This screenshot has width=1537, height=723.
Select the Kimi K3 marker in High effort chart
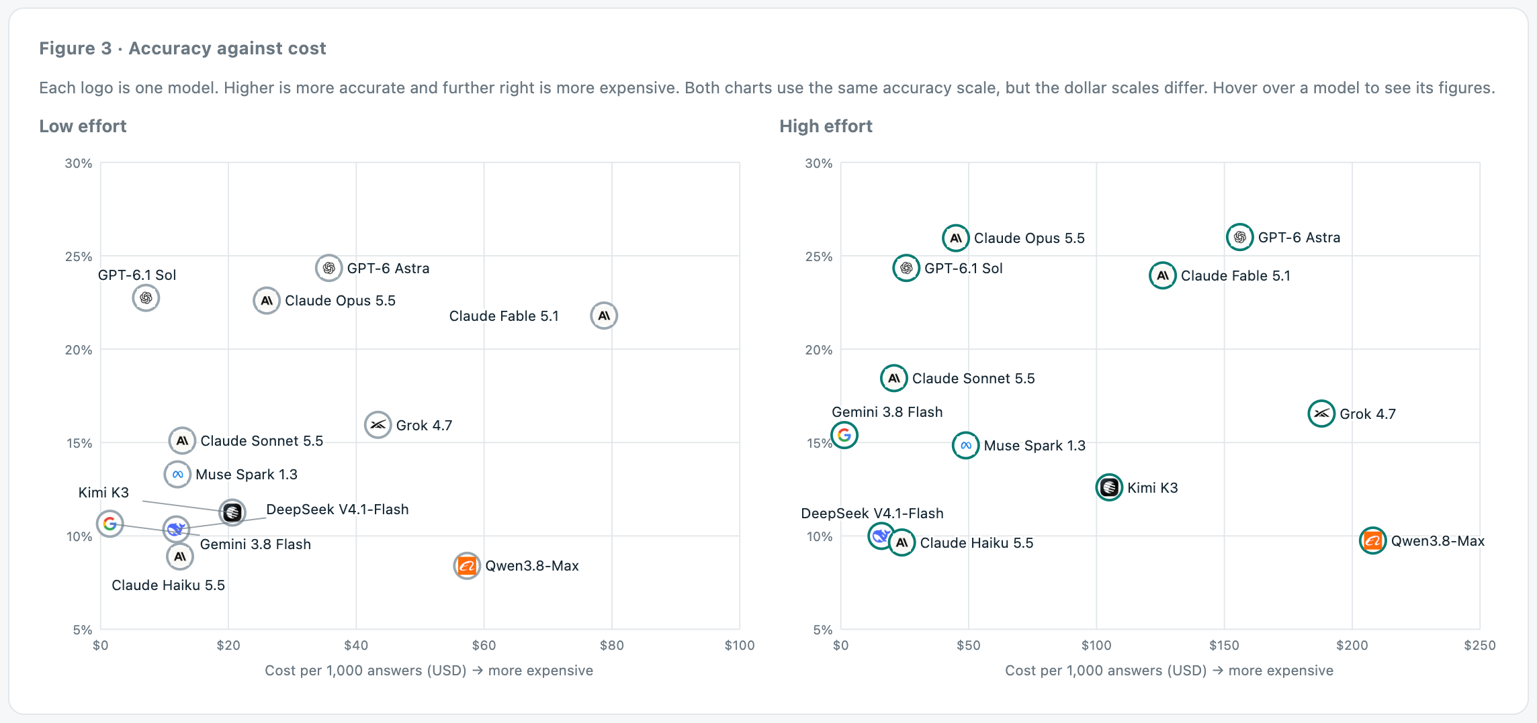point(1109,487)
